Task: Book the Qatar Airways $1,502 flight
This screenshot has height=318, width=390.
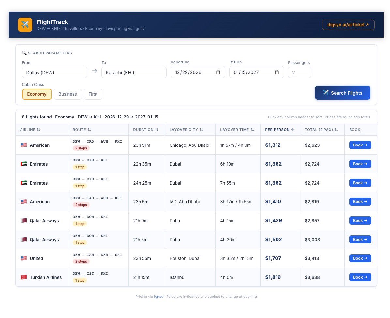Action: (x=360, y=239)
